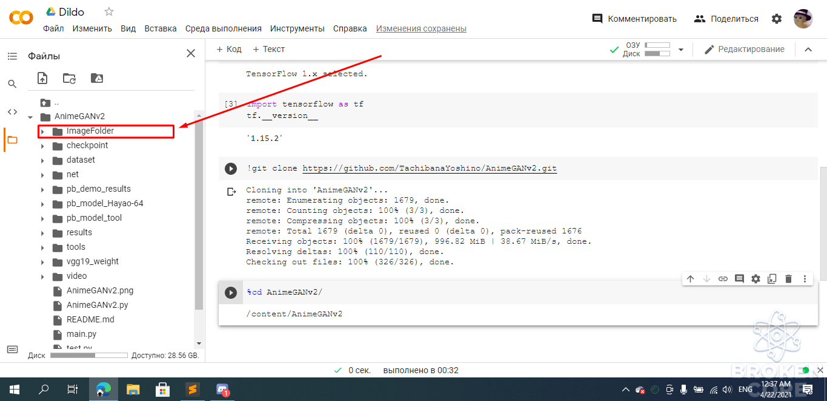Expand the checkpoint folder
This screenshot has height=401, width=827.
tap(42, 146)
